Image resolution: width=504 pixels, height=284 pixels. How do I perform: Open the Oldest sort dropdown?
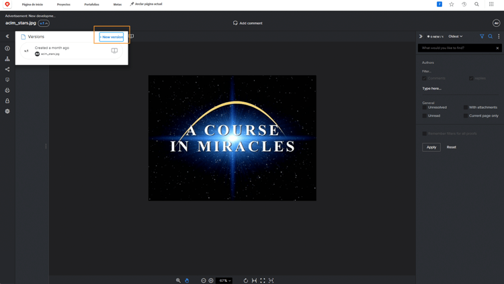click(456, 36)
